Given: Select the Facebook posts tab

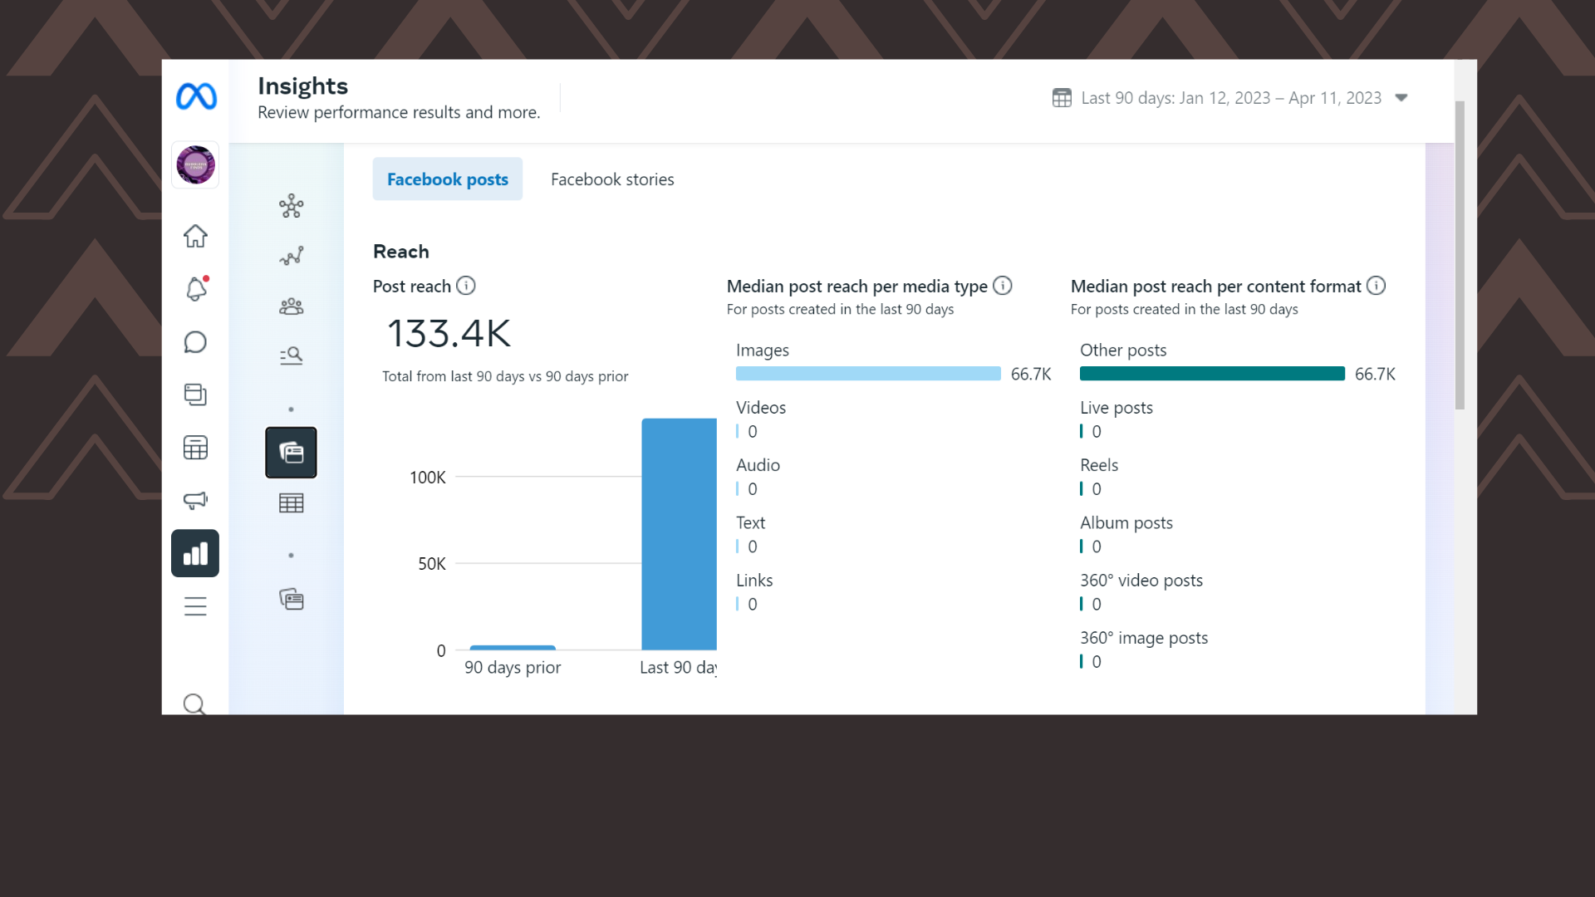Looking at the screenshot, I should 447,179.
